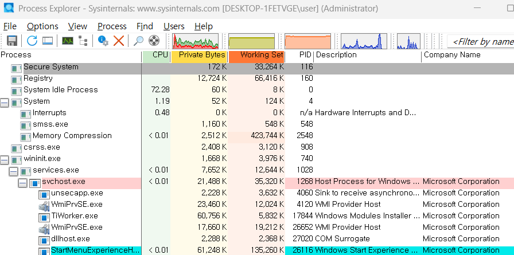Click the Memory Compression process icon
The image size is (514, 255).
pos(26,137)
